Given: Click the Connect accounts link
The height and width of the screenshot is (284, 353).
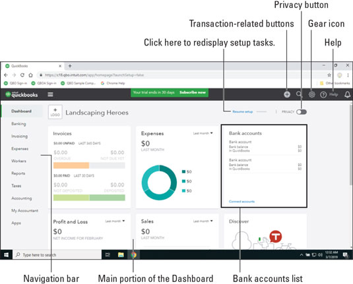Looking at the screenshot, I should pyautogui.click(x=241, y=202).
